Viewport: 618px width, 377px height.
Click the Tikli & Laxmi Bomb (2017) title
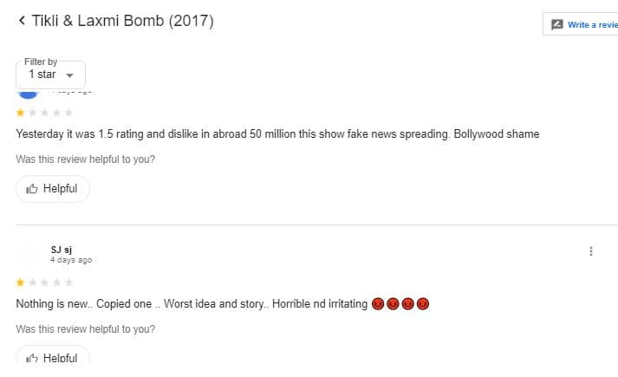[x=122, y=21]
